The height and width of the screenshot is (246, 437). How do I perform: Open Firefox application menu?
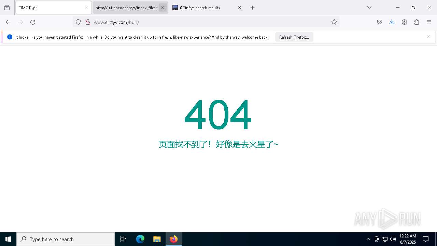(429, 22)
